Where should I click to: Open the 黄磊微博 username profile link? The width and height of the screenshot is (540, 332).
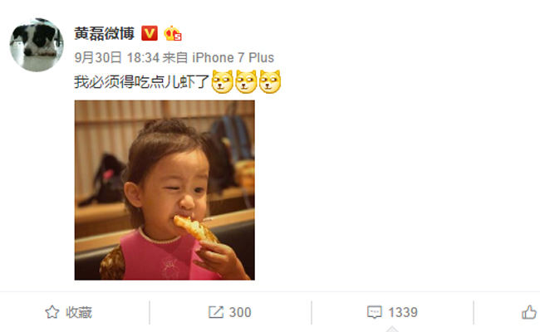pyautogui.click(x=104, y=34)
